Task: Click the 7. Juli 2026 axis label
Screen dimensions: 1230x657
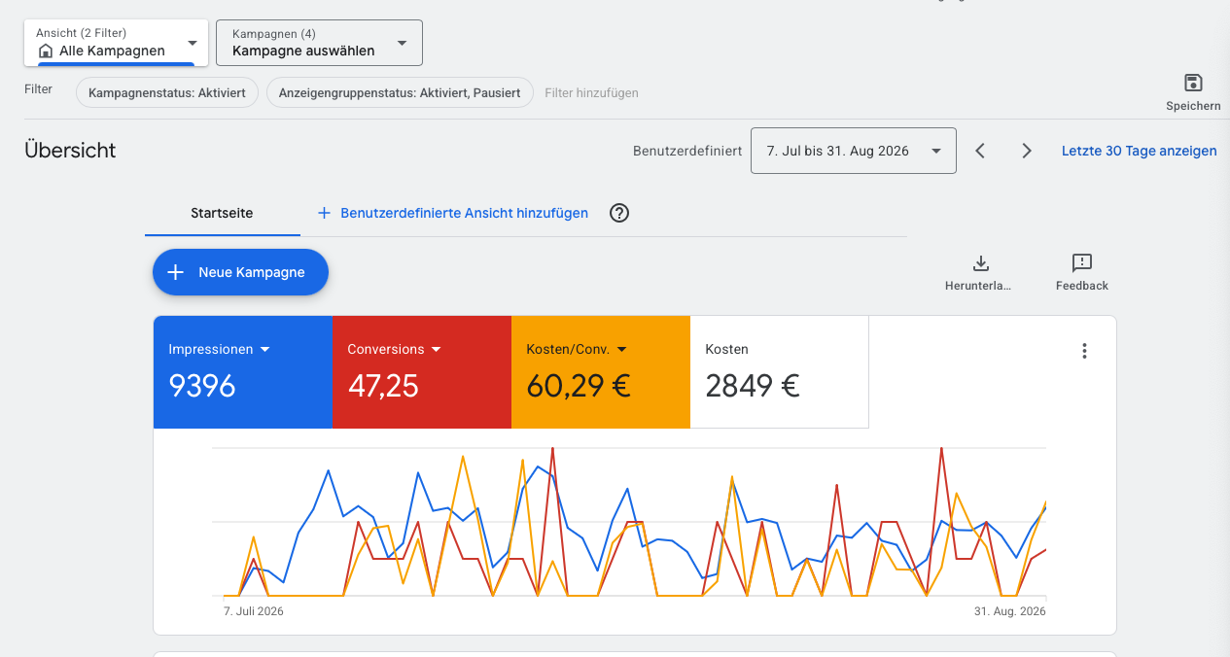Action: 253,611
